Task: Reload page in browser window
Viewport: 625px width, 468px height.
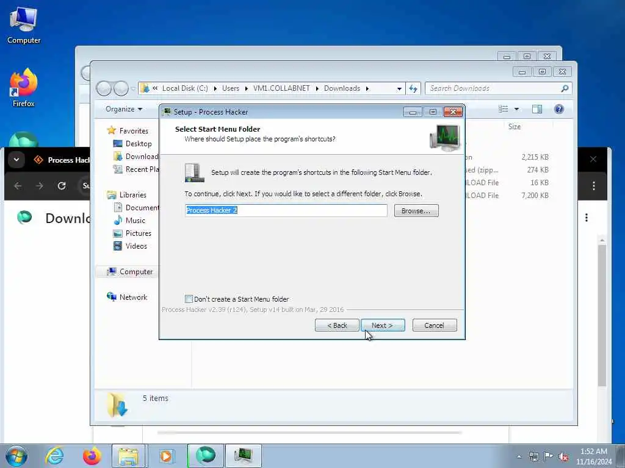Action: (62, 185)
